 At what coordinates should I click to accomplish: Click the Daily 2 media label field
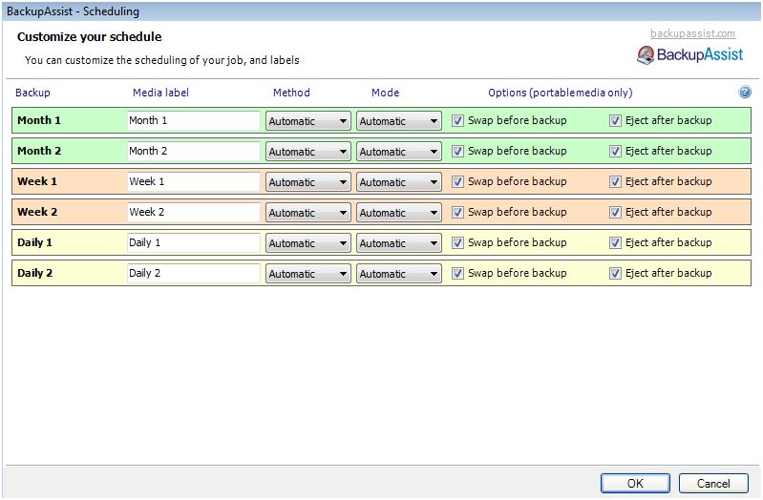point(194,273)
